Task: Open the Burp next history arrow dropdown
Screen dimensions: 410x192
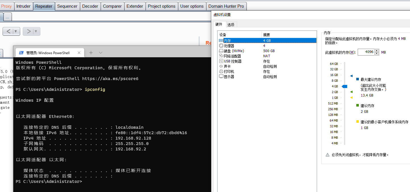Action: point(36,31)
